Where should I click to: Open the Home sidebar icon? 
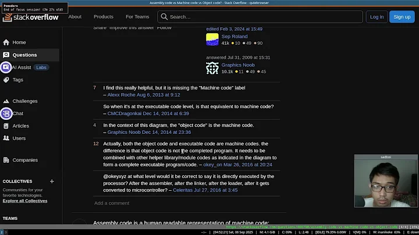pyautogui.click(x=6, y=42)
